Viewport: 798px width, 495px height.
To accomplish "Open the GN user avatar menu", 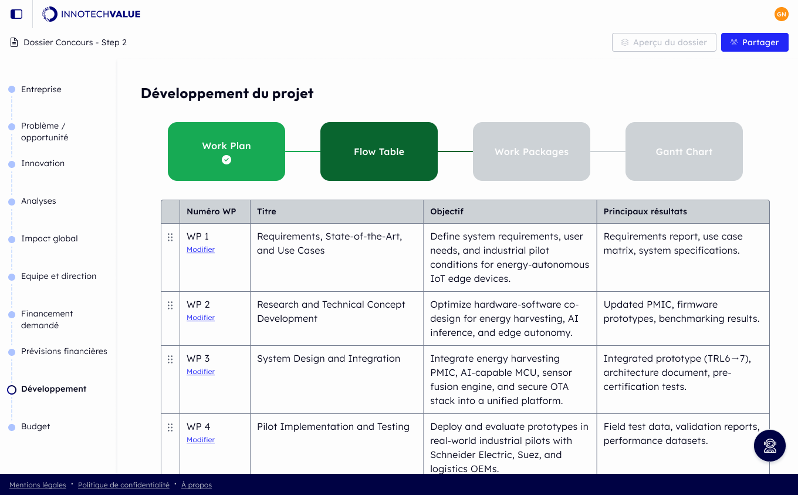I will tap(782, 14).
